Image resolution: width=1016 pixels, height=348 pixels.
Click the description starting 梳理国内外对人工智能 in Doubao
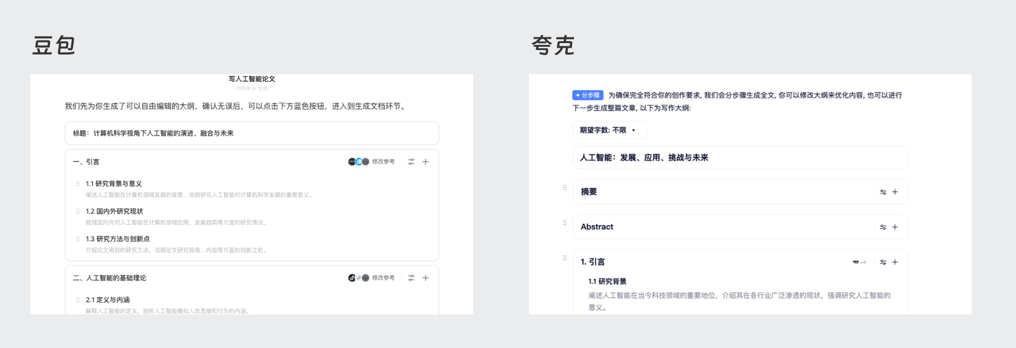(x=177, y=222)
